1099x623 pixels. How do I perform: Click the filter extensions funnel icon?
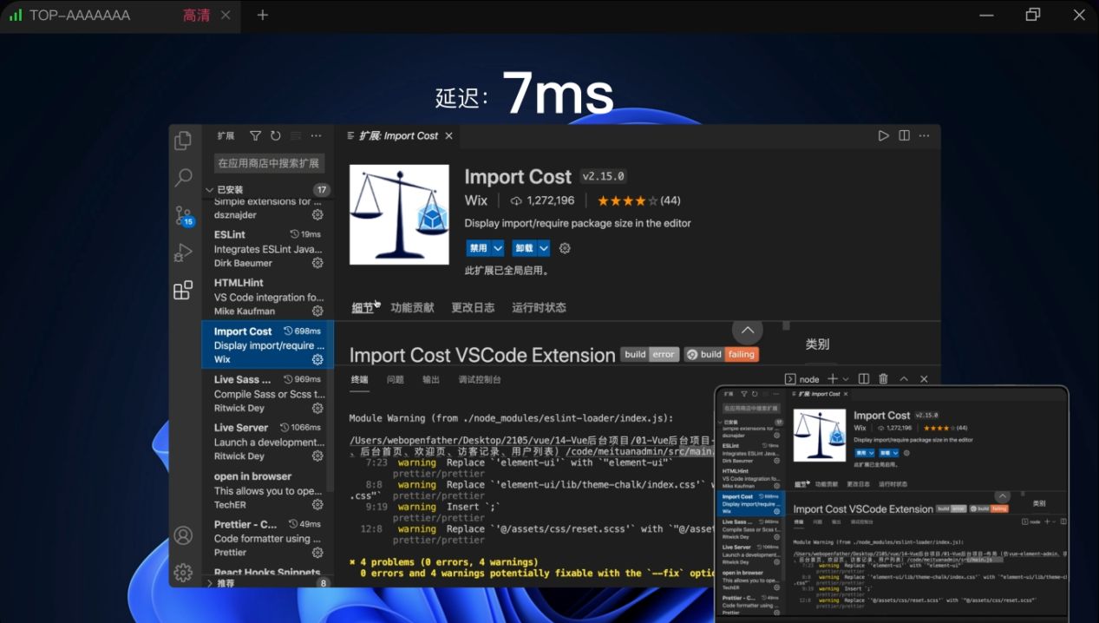[255, 136]
